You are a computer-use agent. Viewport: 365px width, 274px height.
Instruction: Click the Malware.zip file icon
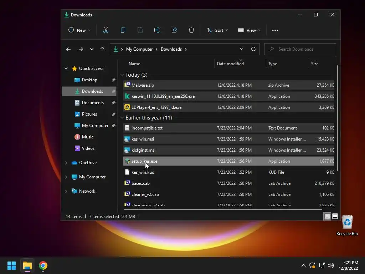[127, 85]
